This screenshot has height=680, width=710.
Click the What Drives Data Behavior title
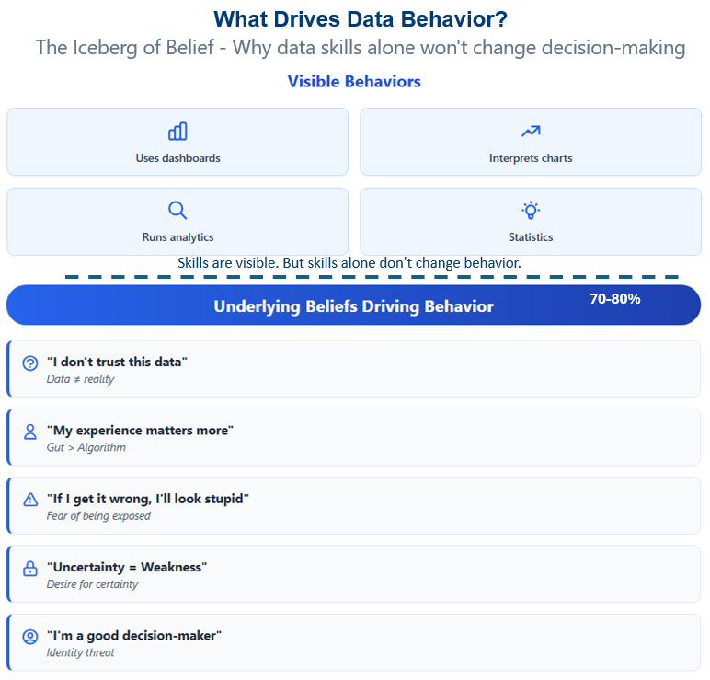(361, 19)
